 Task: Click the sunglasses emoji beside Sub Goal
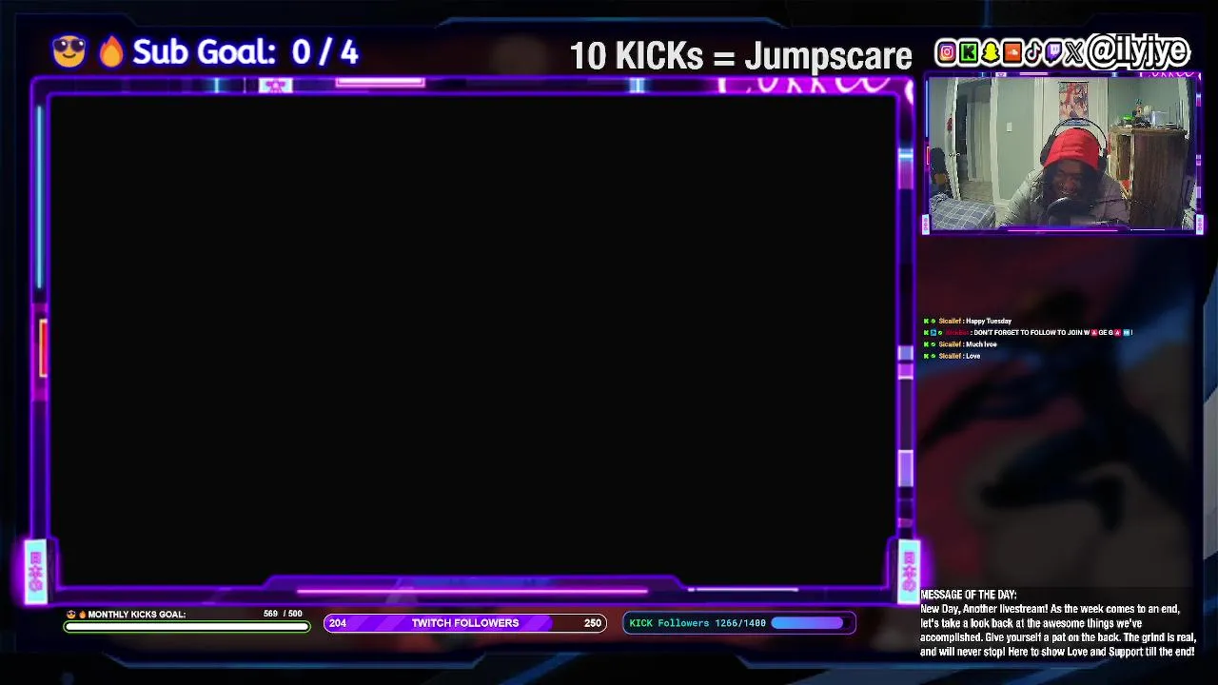pyautogui.click(x=69, y=51)
